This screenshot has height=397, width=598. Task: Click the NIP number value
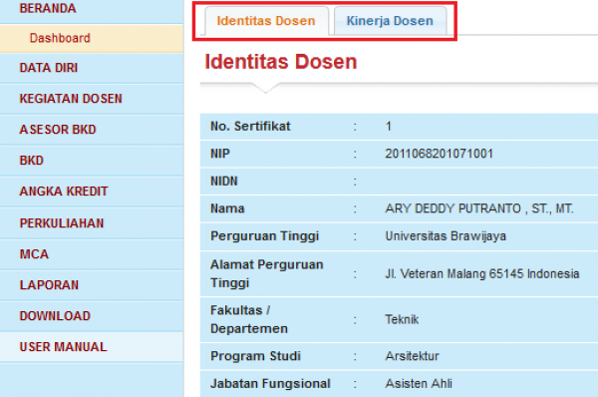coord(439,154)
